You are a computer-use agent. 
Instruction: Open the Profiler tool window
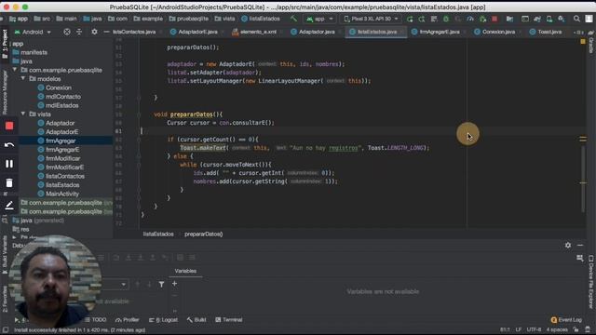128,320
